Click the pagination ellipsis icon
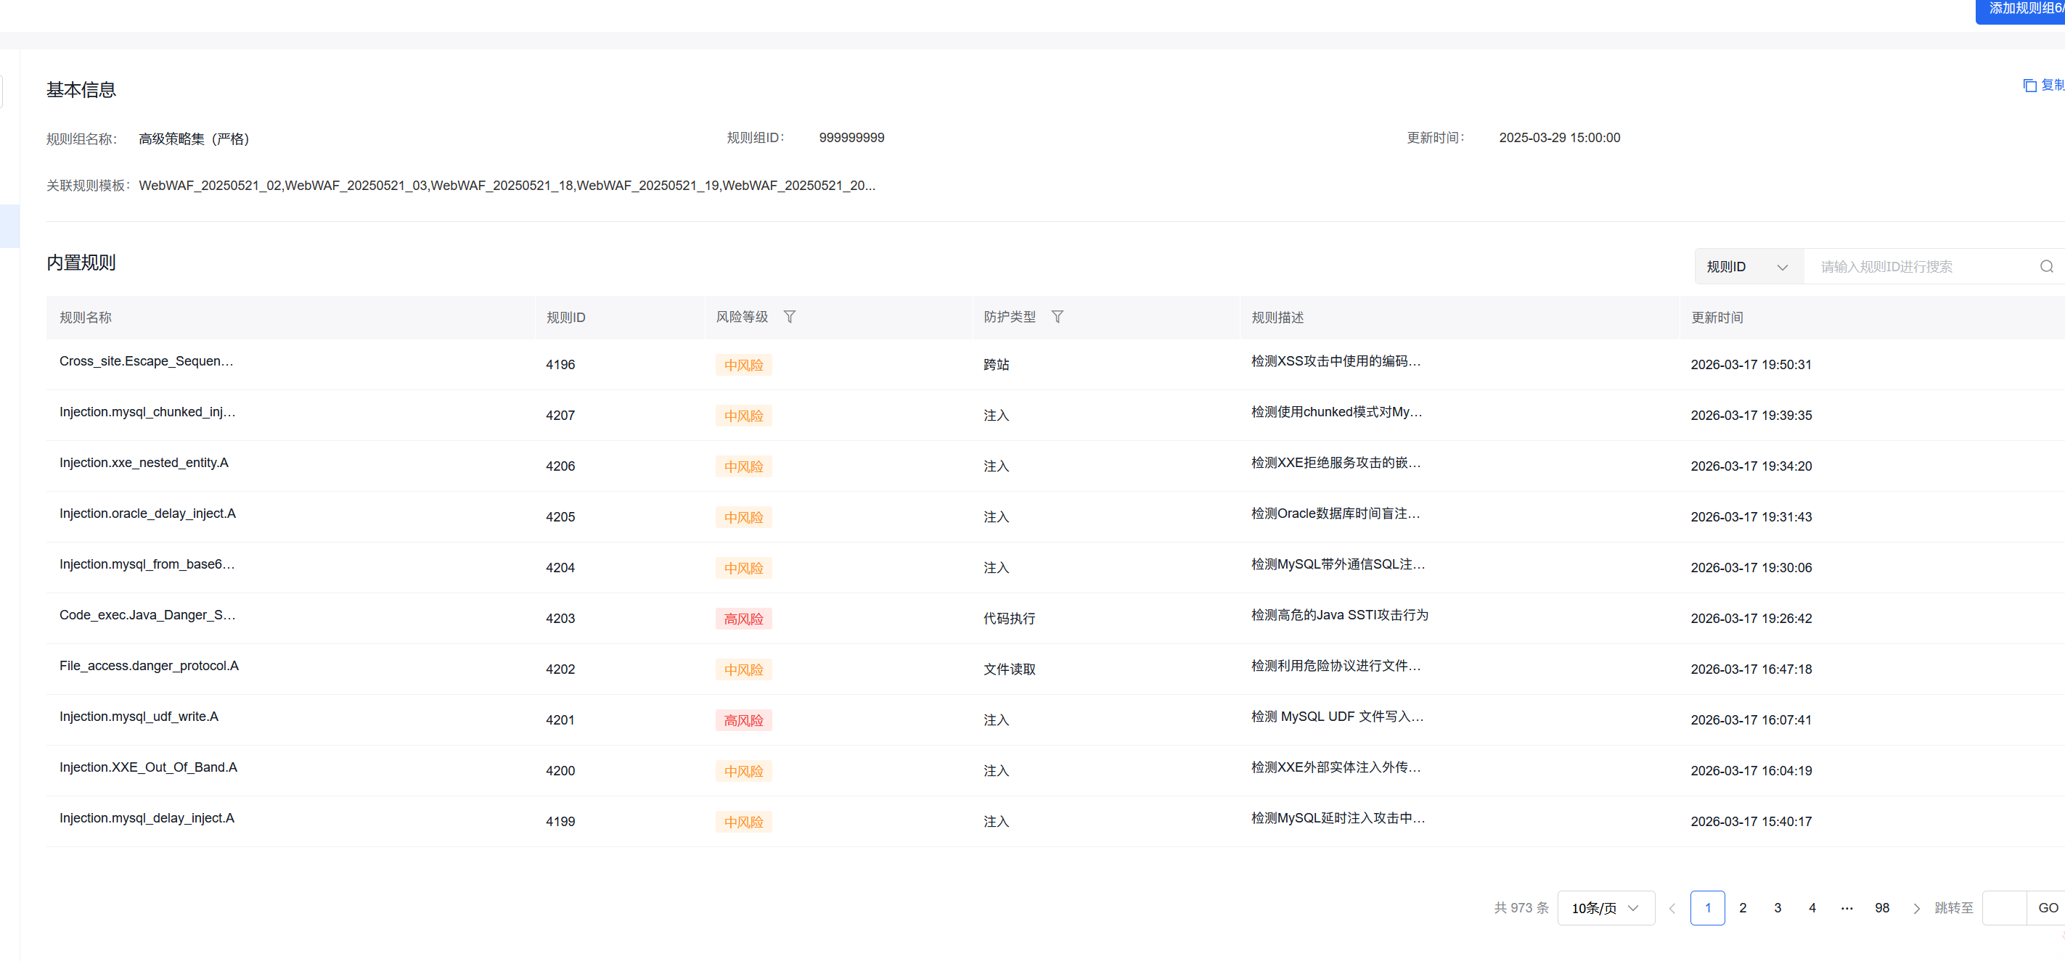 click(x=1847, y=907)
